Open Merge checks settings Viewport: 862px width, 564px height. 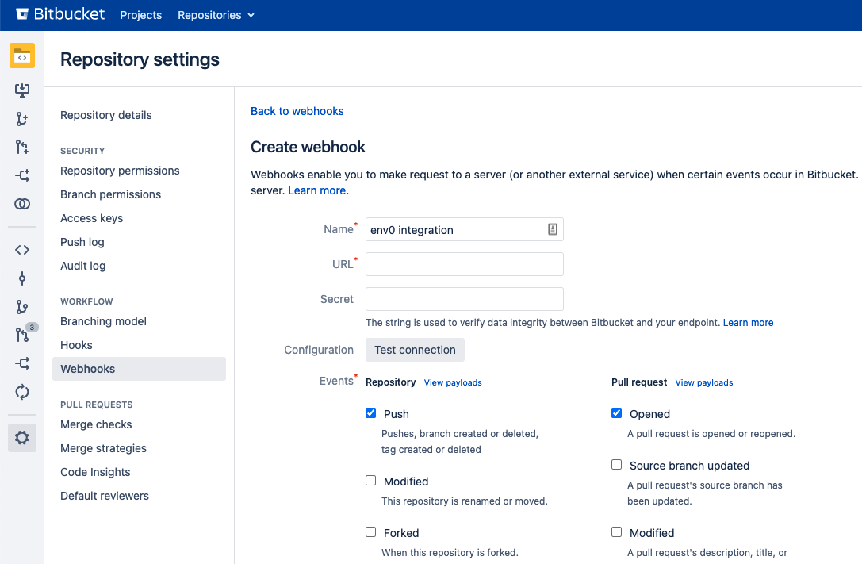(96, 424)
